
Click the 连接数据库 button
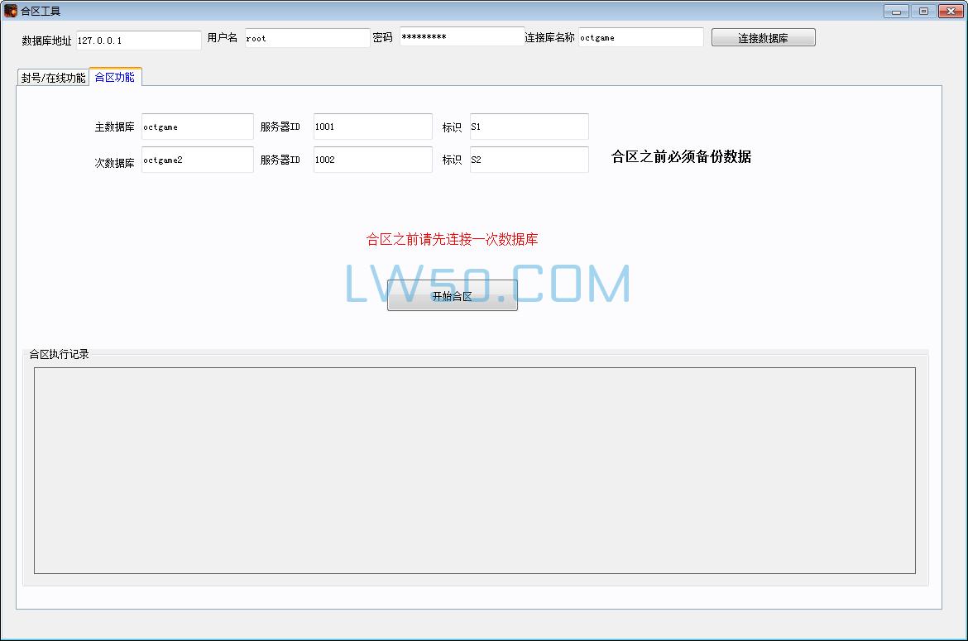click(762, 37)
